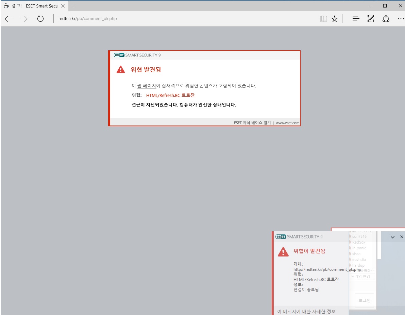
Task: Open the More actions ellipsis menu
Action: [401, 19]
